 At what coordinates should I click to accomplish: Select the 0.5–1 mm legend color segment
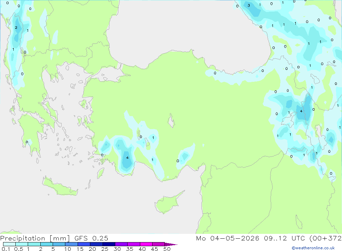(22, 244)
